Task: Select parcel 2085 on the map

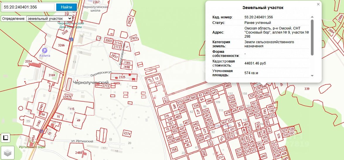Action: [x=127, y=63]
